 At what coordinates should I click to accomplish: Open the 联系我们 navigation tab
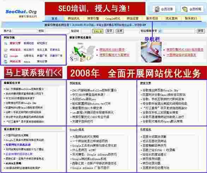point(191,18)
